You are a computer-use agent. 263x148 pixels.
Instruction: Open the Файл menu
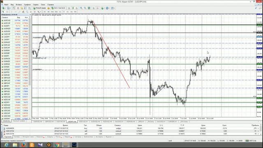(6, 5)
